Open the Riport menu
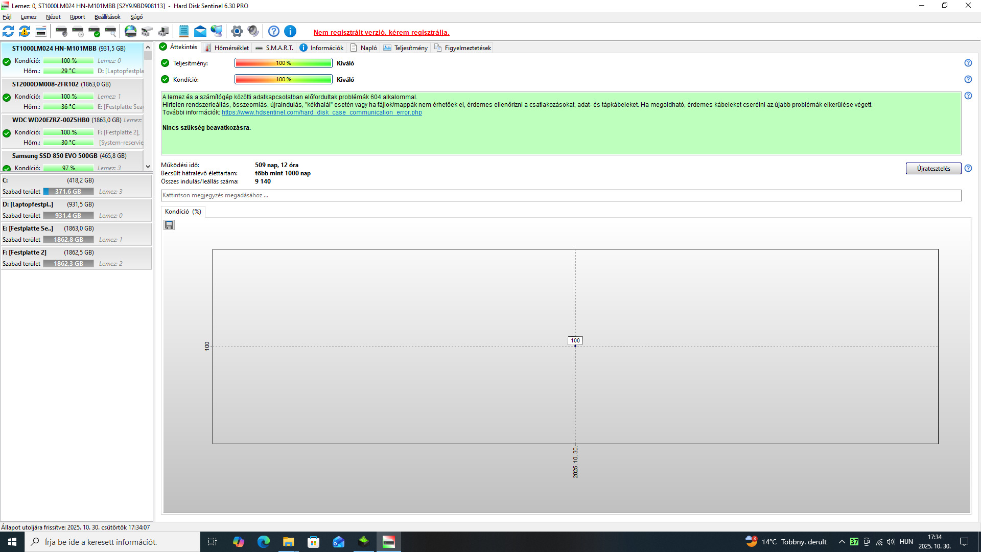This screenshot has height=552, width=981. [x=78, y=17]
